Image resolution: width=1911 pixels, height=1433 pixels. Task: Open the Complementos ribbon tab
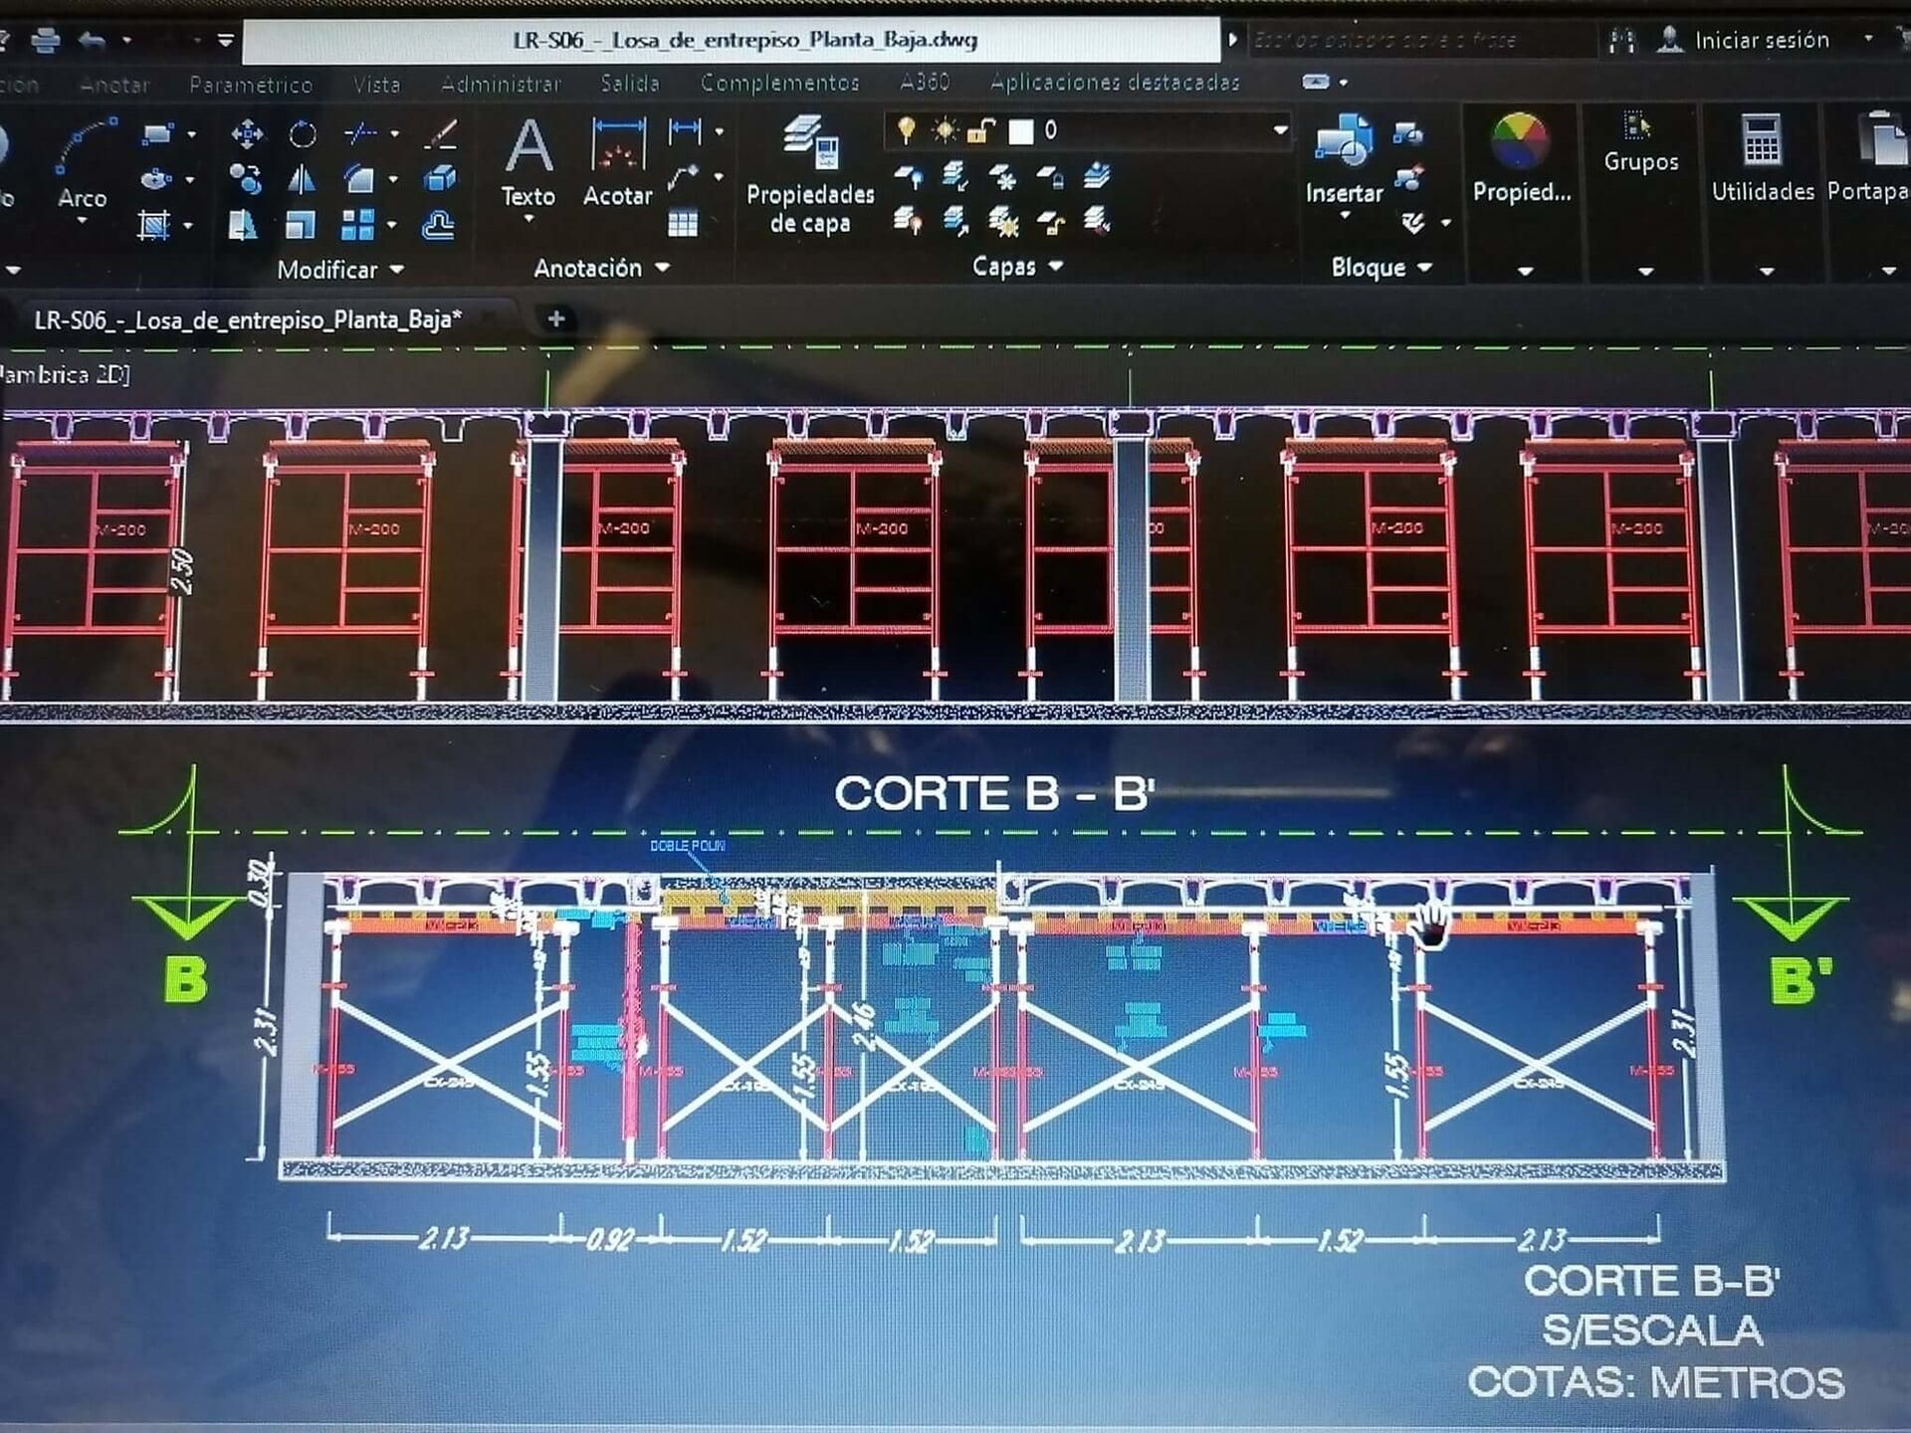tap(779, 83)
